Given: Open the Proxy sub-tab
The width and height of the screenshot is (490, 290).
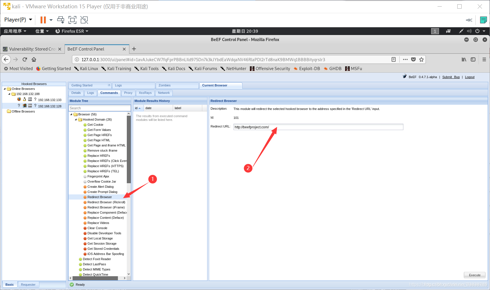Looking at the screenshot, I should point(128,93).
